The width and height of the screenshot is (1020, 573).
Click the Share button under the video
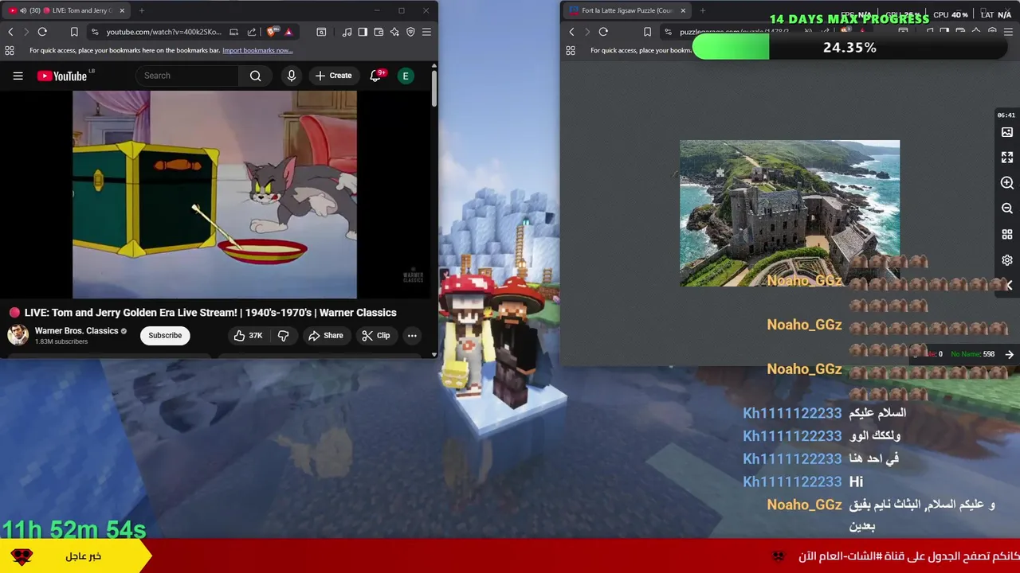326,336
